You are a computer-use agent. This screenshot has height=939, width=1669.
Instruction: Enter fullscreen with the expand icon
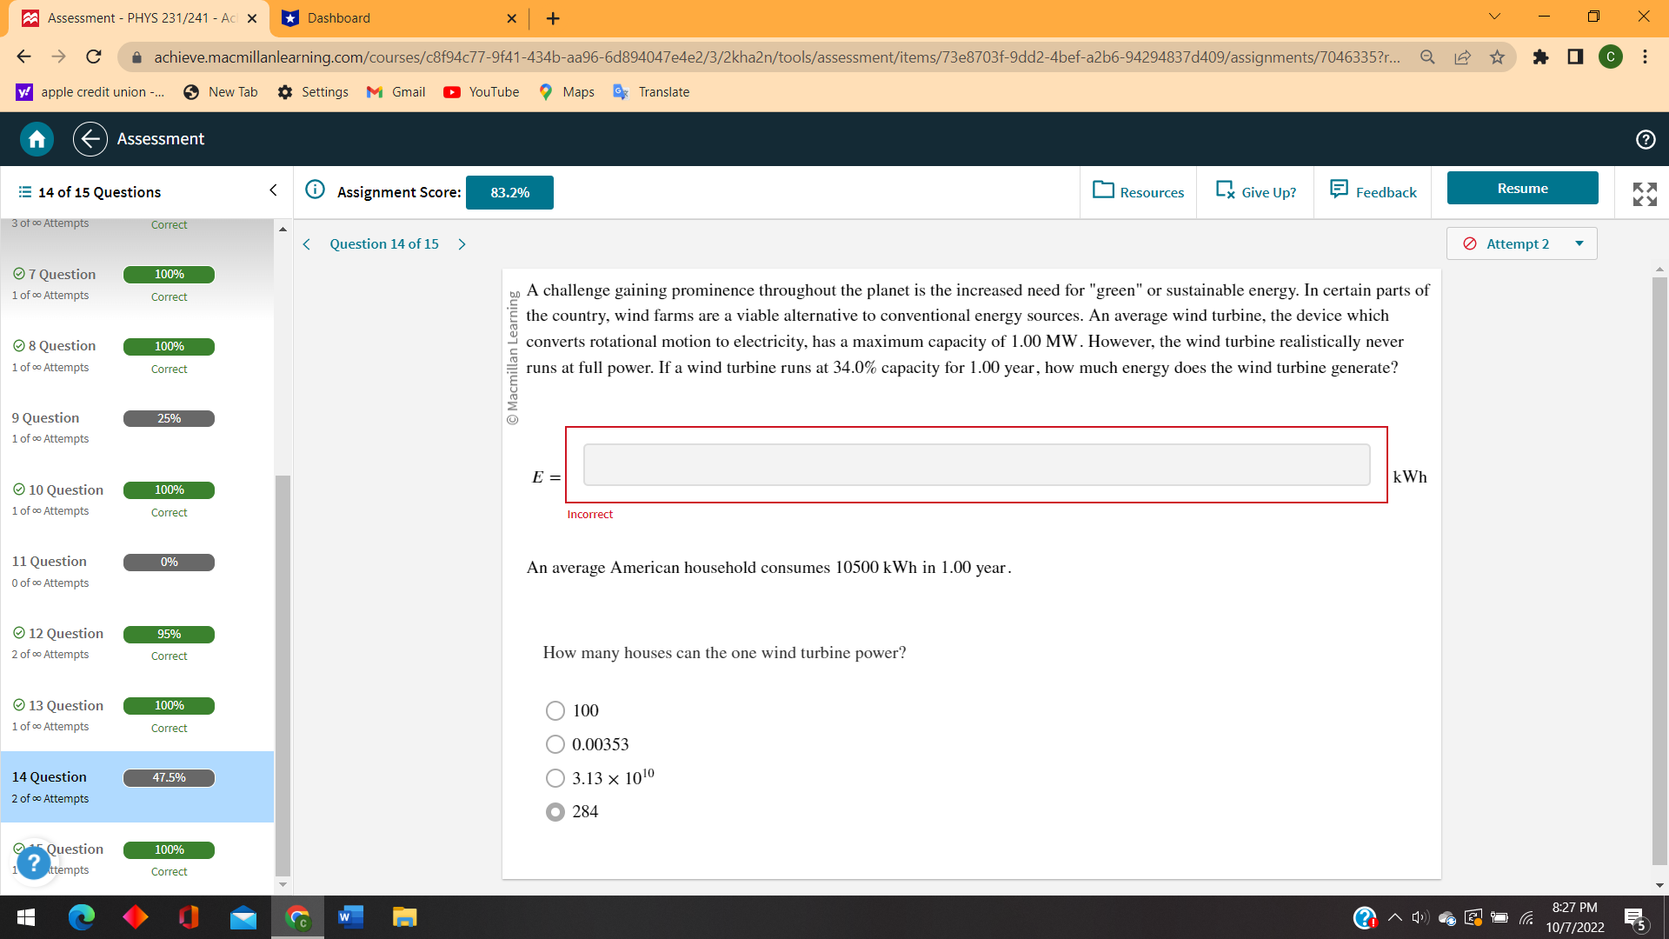pyautogui.click(x=1645, y=195)
